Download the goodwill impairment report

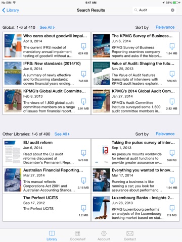click(83, 46)
